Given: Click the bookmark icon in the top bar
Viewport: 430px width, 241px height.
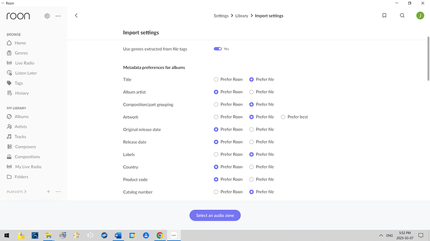Looking at the screenshot, I should (x=385, y=16).
